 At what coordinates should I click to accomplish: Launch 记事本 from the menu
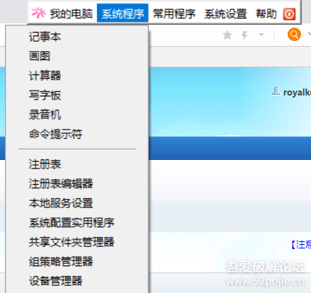tap(77, 37)
